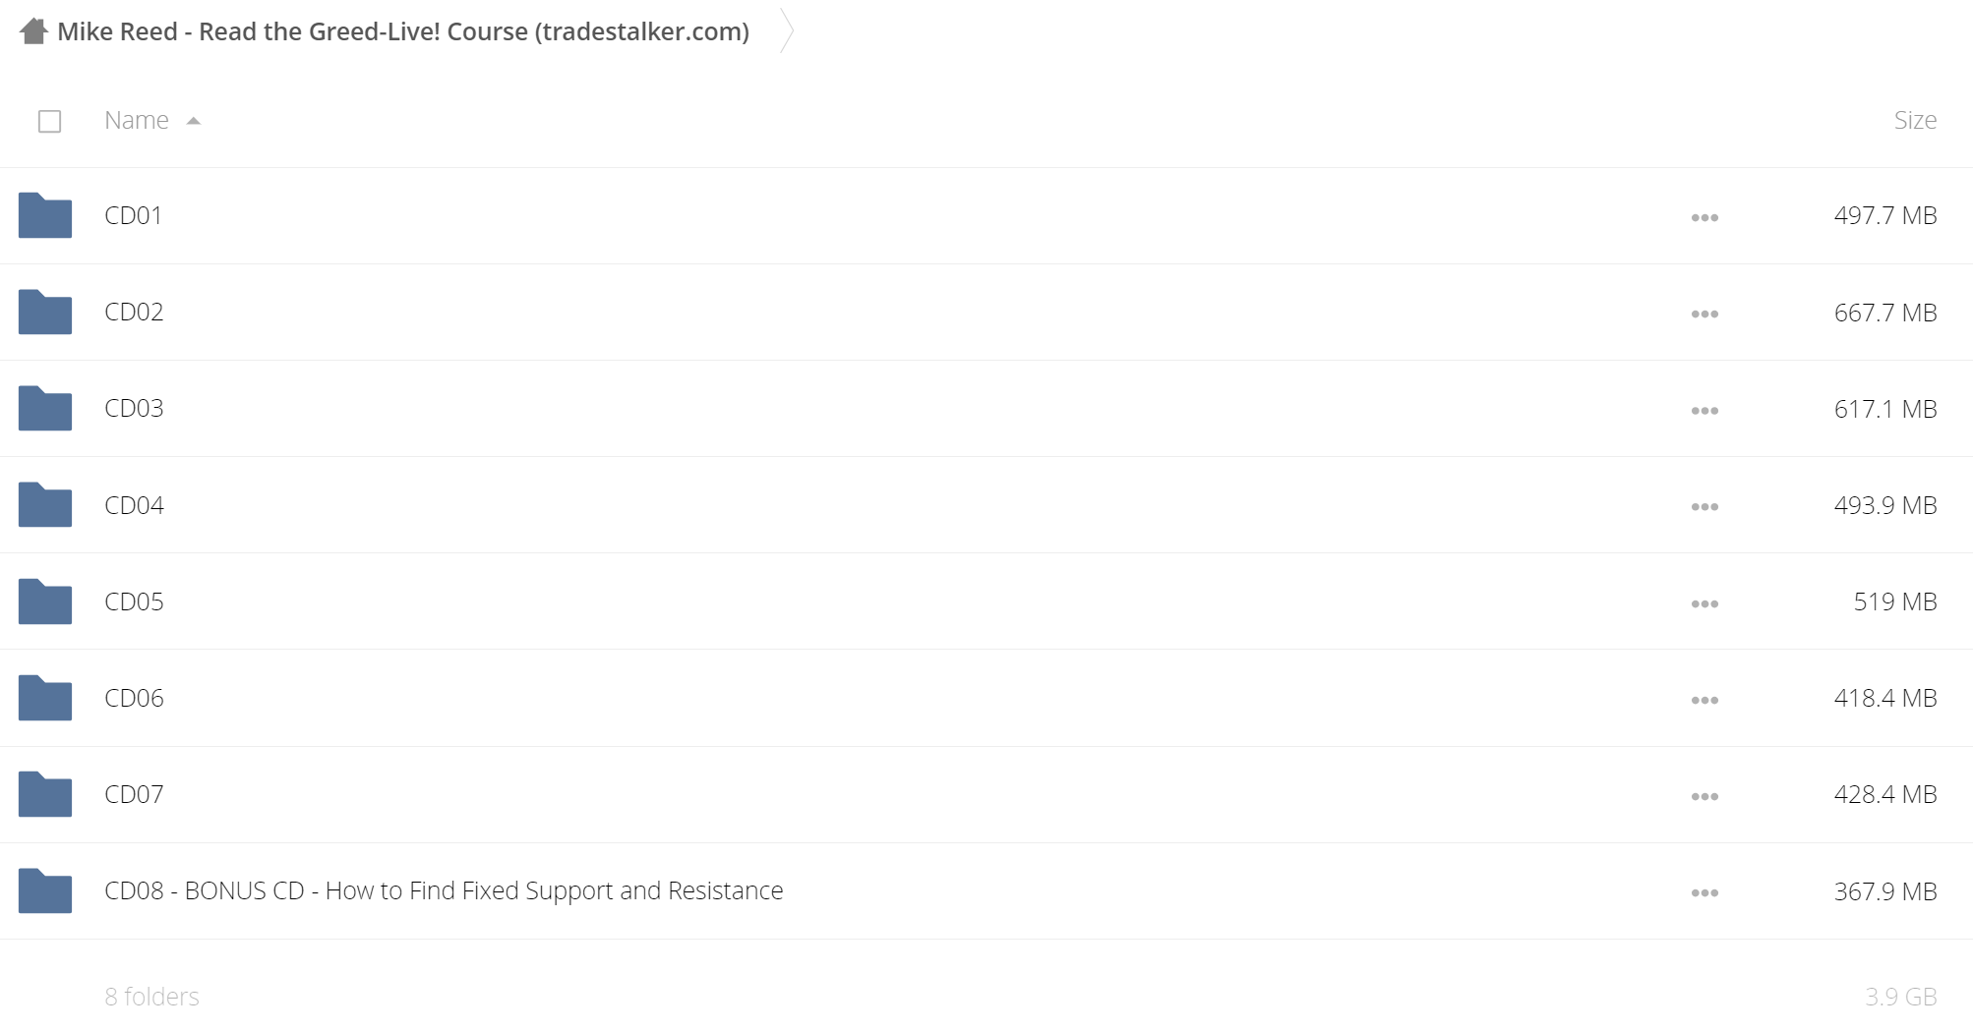Open the CD05 folder icon
The image size is (1973, 1031).
45,601
